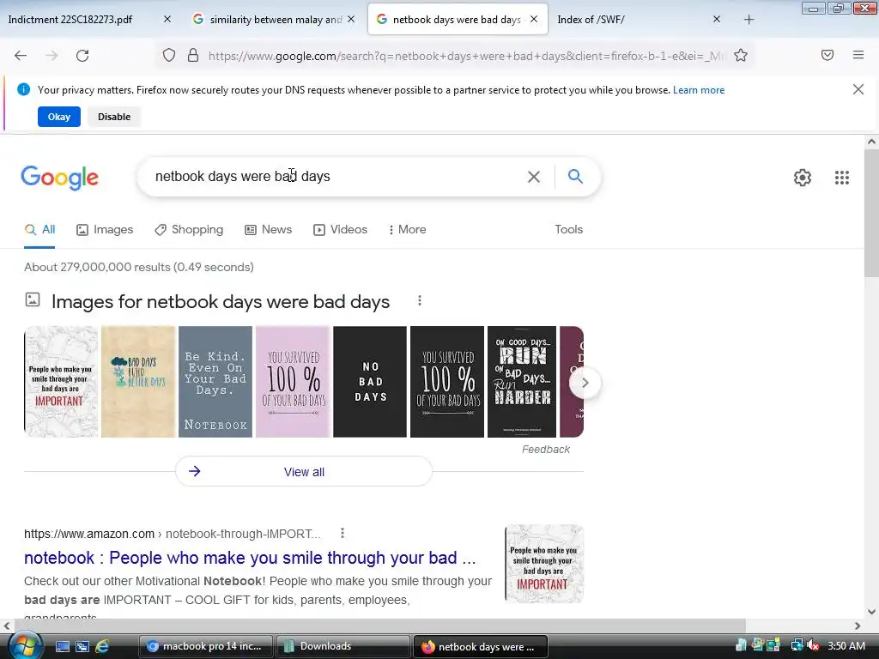Open the 'No Bad Days' image
Image resolution: width=879 pixels, height=659 pixels.
coord(370,382)
